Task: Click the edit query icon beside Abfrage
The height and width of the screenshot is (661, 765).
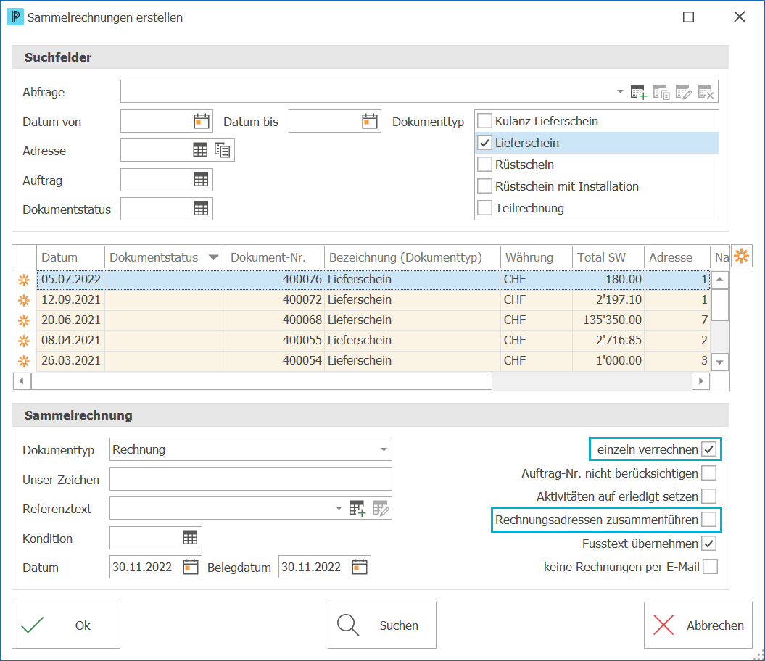Action: tap(684, 92)
